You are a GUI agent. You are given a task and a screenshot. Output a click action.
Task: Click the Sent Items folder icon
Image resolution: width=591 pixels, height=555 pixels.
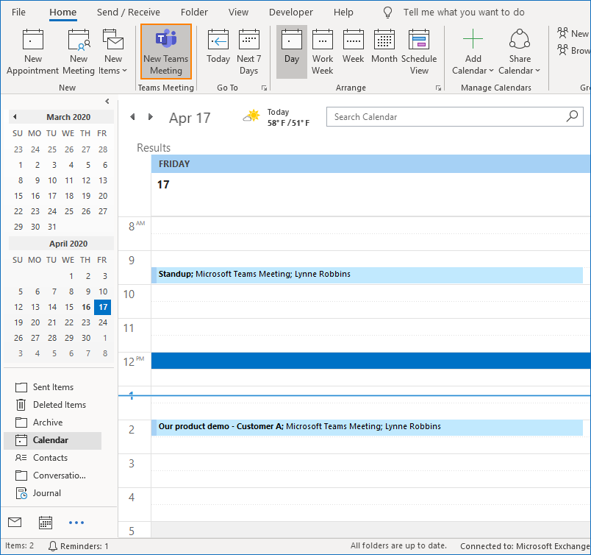pyautogui.click(x=21, y=387)
